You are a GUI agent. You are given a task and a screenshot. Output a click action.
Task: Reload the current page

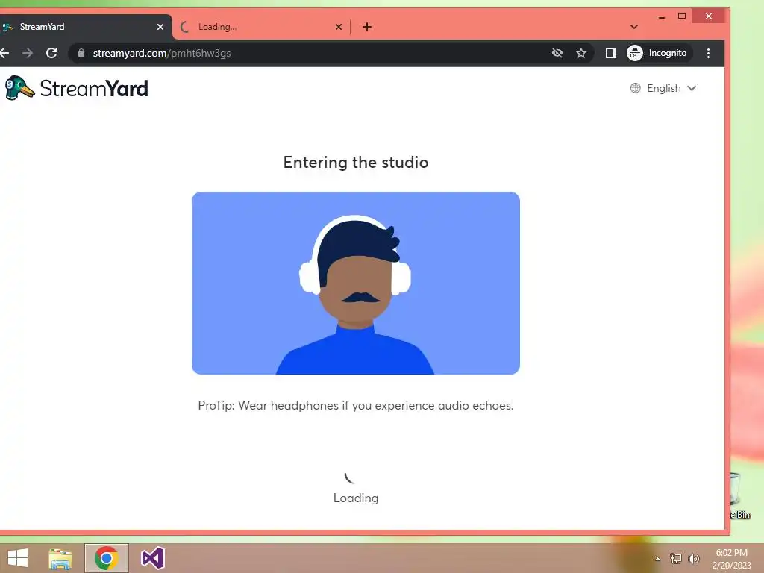(x=51, y=53)
